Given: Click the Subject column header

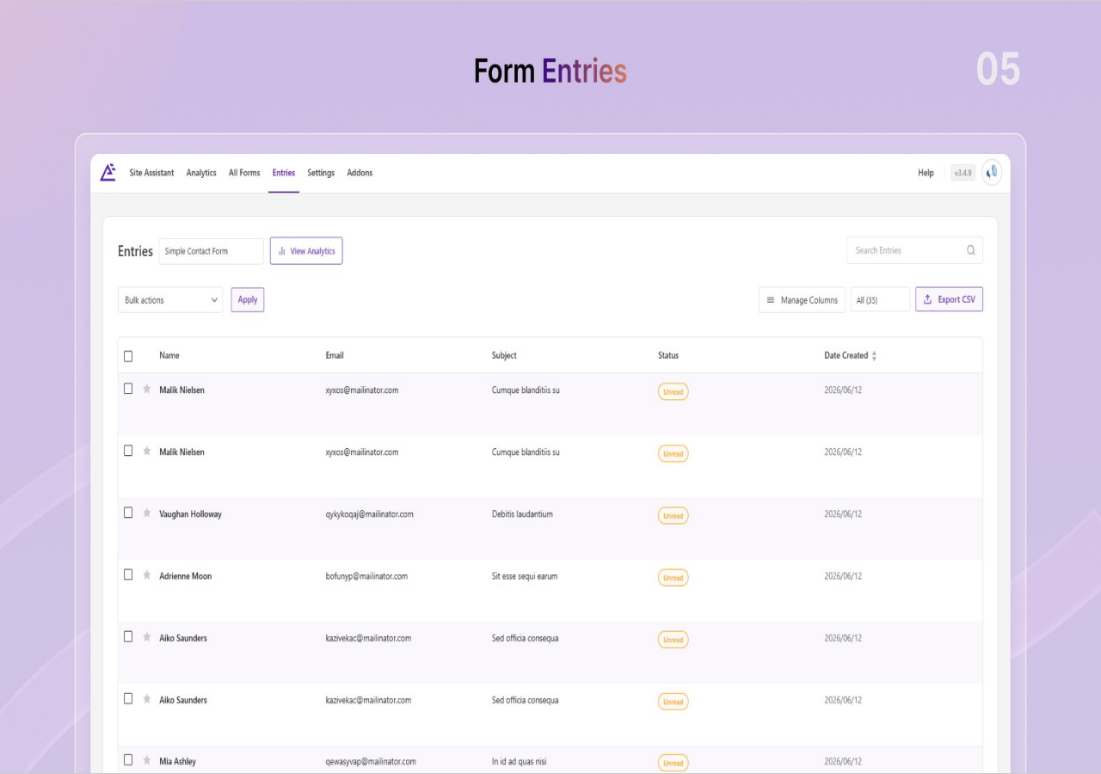Looking at the screenshot, I should [x=504, y=356].
